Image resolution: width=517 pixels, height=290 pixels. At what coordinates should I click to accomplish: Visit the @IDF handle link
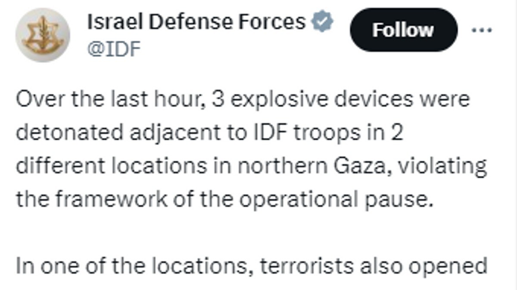[x=114, y=50]
